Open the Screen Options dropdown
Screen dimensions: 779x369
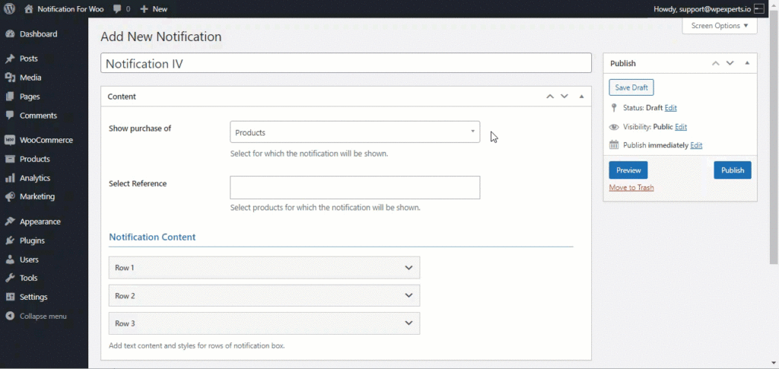720,26
